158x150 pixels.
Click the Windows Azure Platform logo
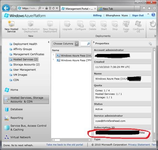[25, 16]
